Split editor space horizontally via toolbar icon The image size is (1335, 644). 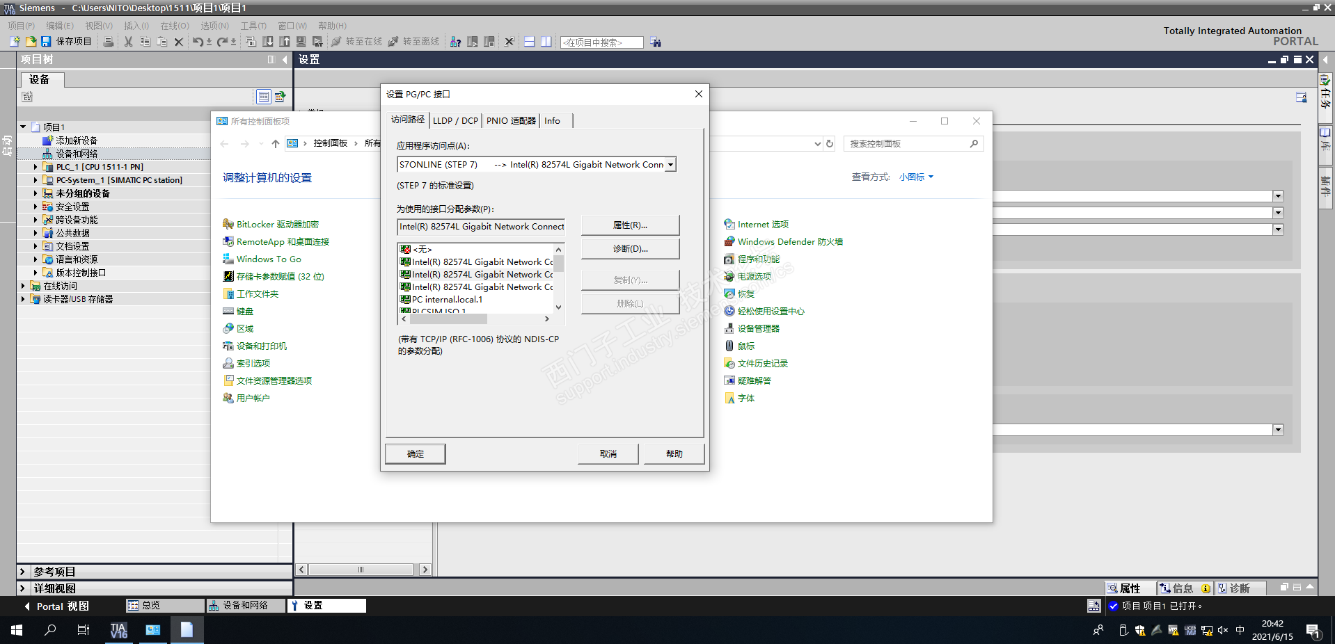click(529, 42)
